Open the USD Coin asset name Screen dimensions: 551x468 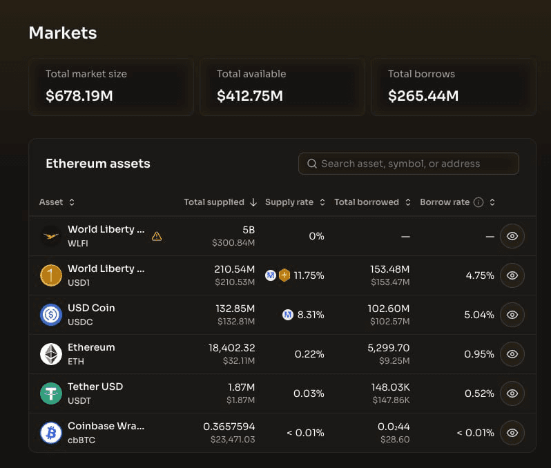pos(91,308)
